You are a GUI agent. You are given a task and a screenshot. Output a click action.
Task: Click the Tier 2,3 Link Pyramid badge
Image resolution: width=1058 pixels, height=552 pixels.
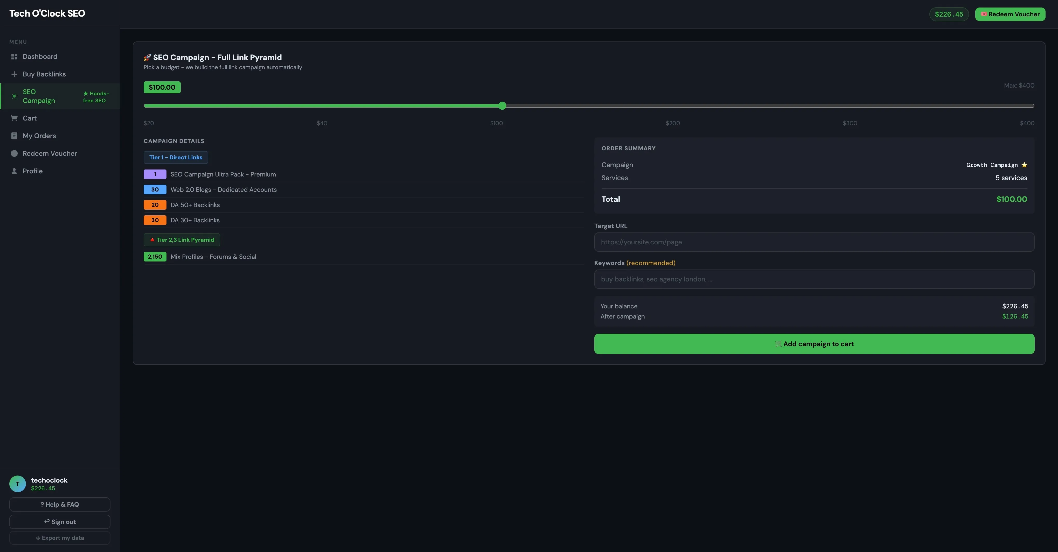(x=182, y=240)
